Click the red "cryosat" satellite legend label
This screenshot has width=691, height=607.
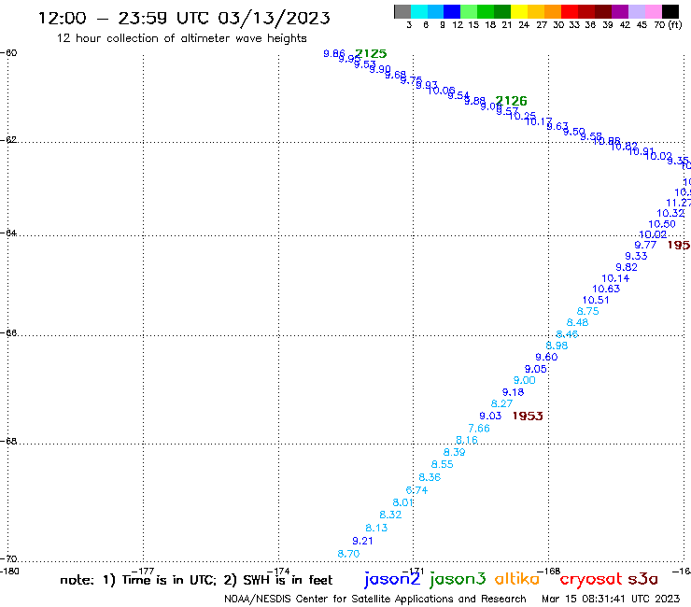[591, 580]
